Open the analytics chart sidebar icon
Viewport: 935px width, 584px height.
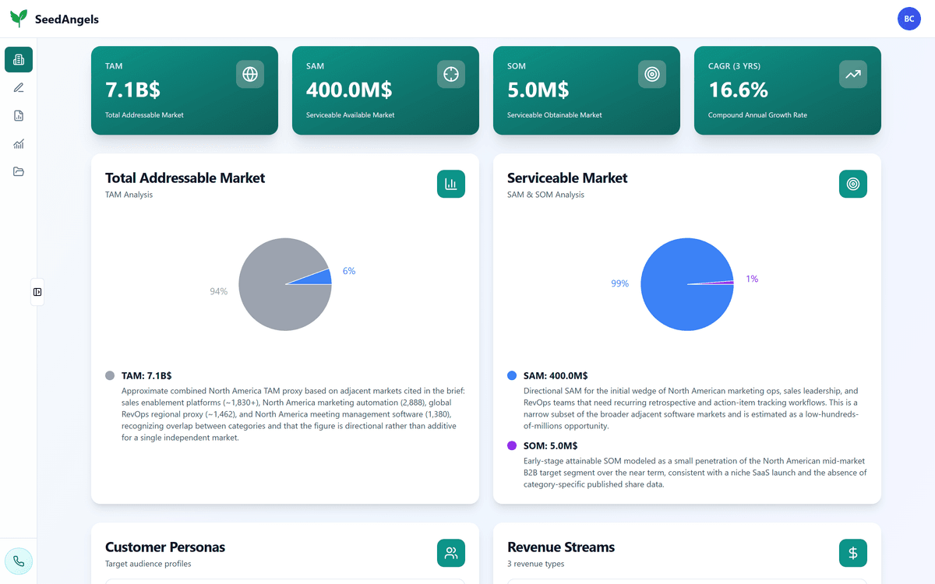point(19,143)
